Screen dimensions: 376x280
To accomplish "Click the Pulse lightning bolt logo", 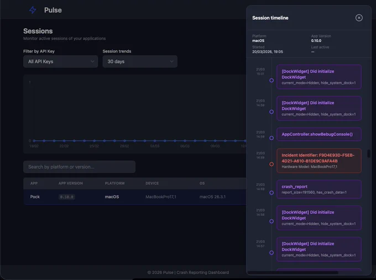I will [33, 10].
